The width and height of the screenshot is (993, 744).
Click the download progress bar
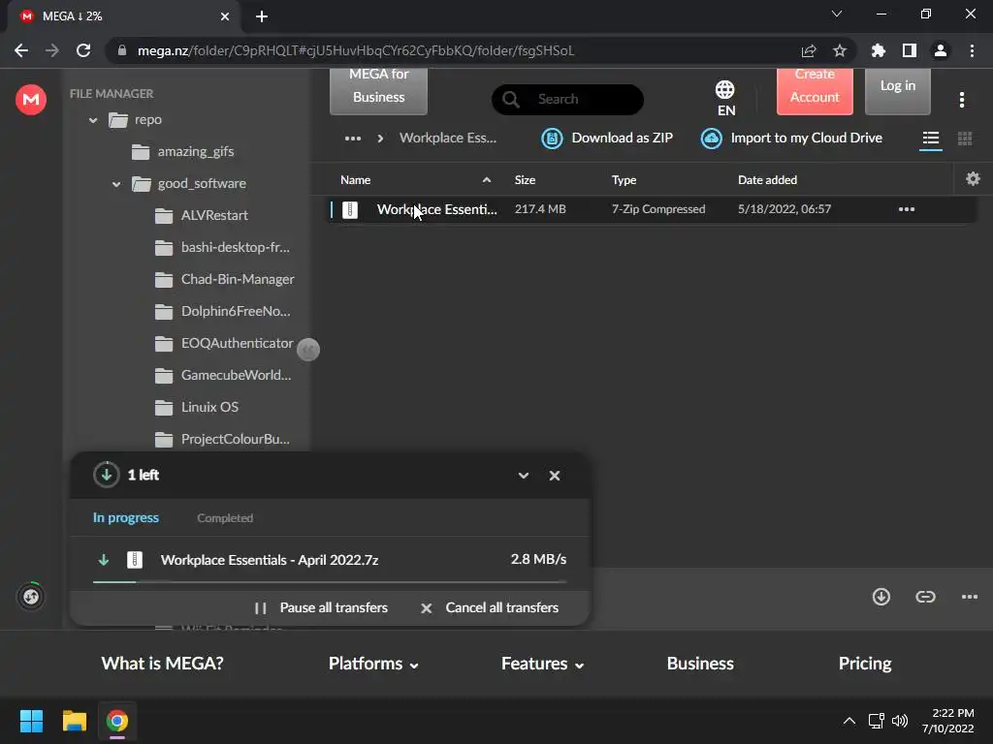tap(330, 581)
